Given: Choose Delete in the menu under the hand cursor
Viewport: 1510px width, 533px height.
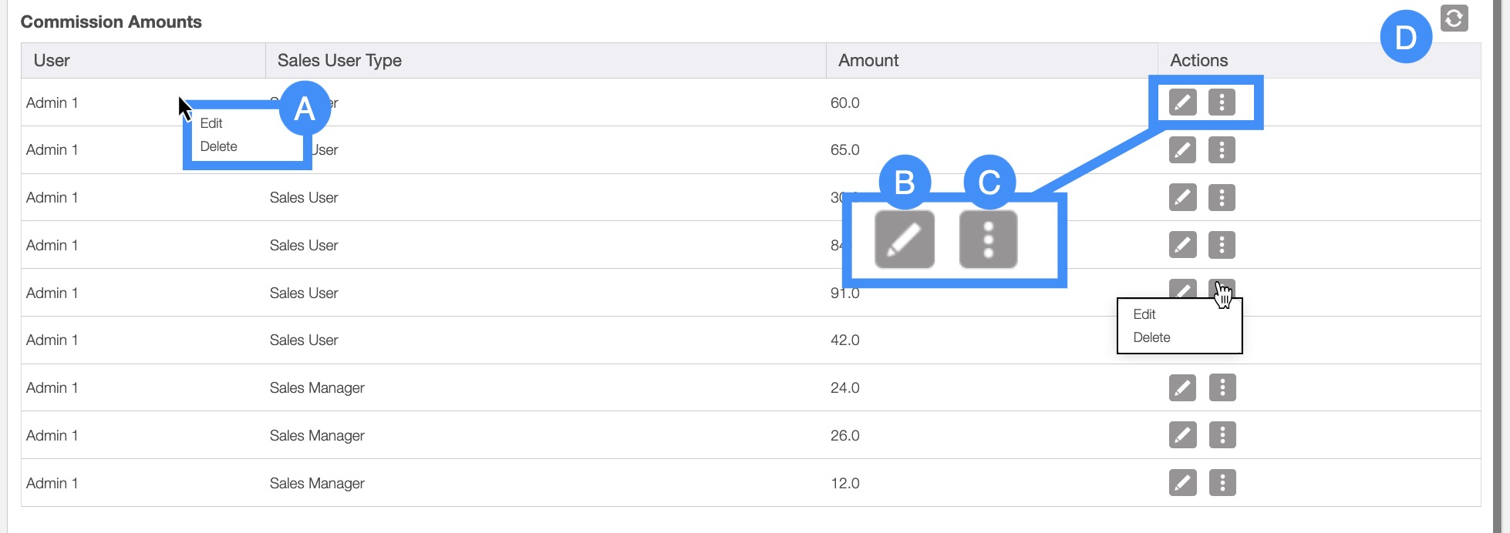Looking at the screenshot, I should click(1151, 337).
